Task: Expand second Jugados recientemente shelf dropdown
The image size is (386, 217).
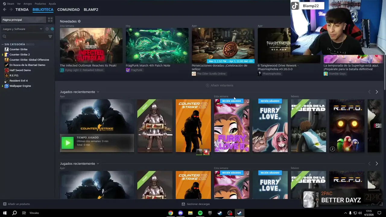Action: (x=98, y=164)
